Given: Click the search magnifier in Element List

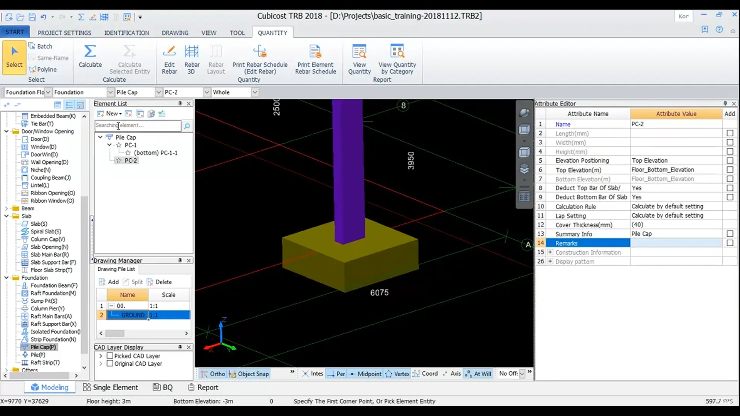Looking at the screenshot, I should 187,126.
